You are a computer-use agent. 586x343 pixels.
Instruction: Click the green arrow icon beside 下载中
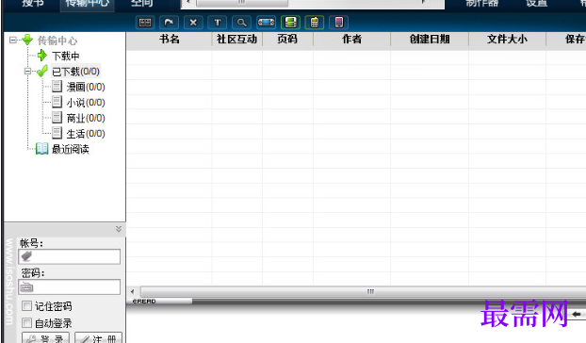pos(42,56)
